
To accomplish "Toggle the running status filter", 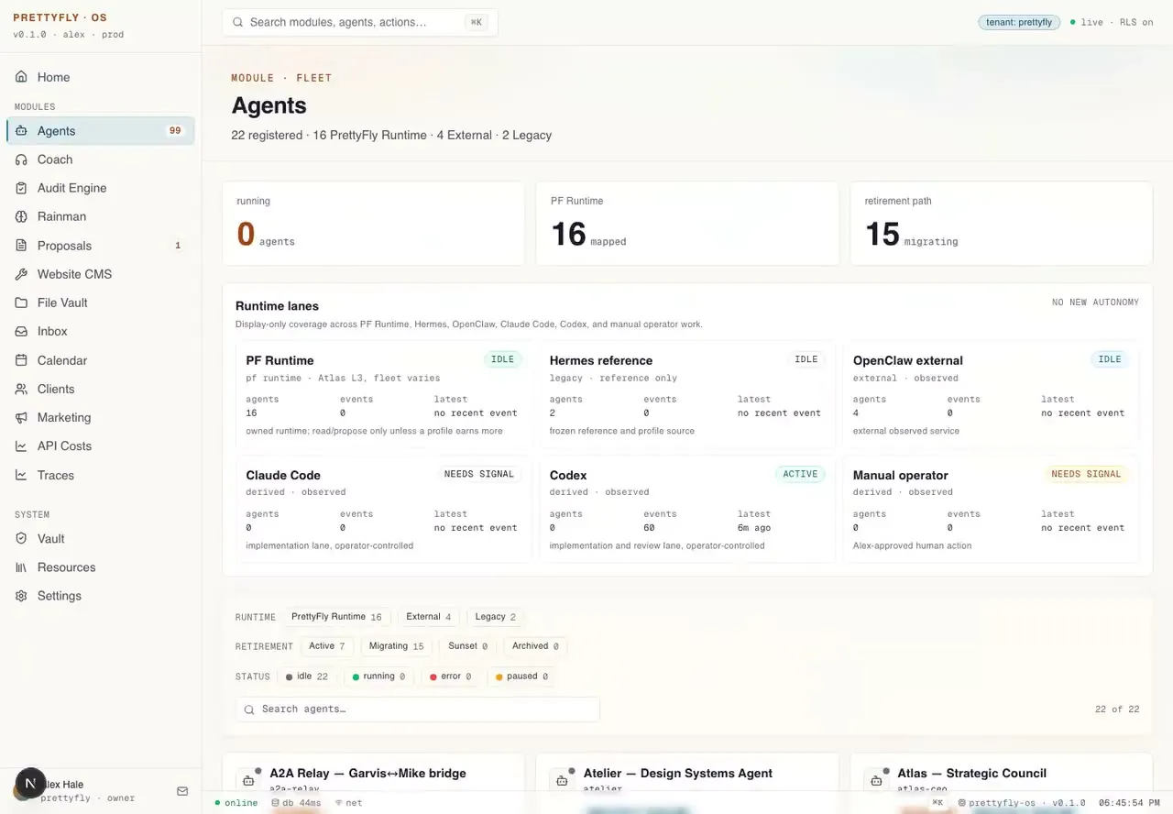I will (379, 676).
